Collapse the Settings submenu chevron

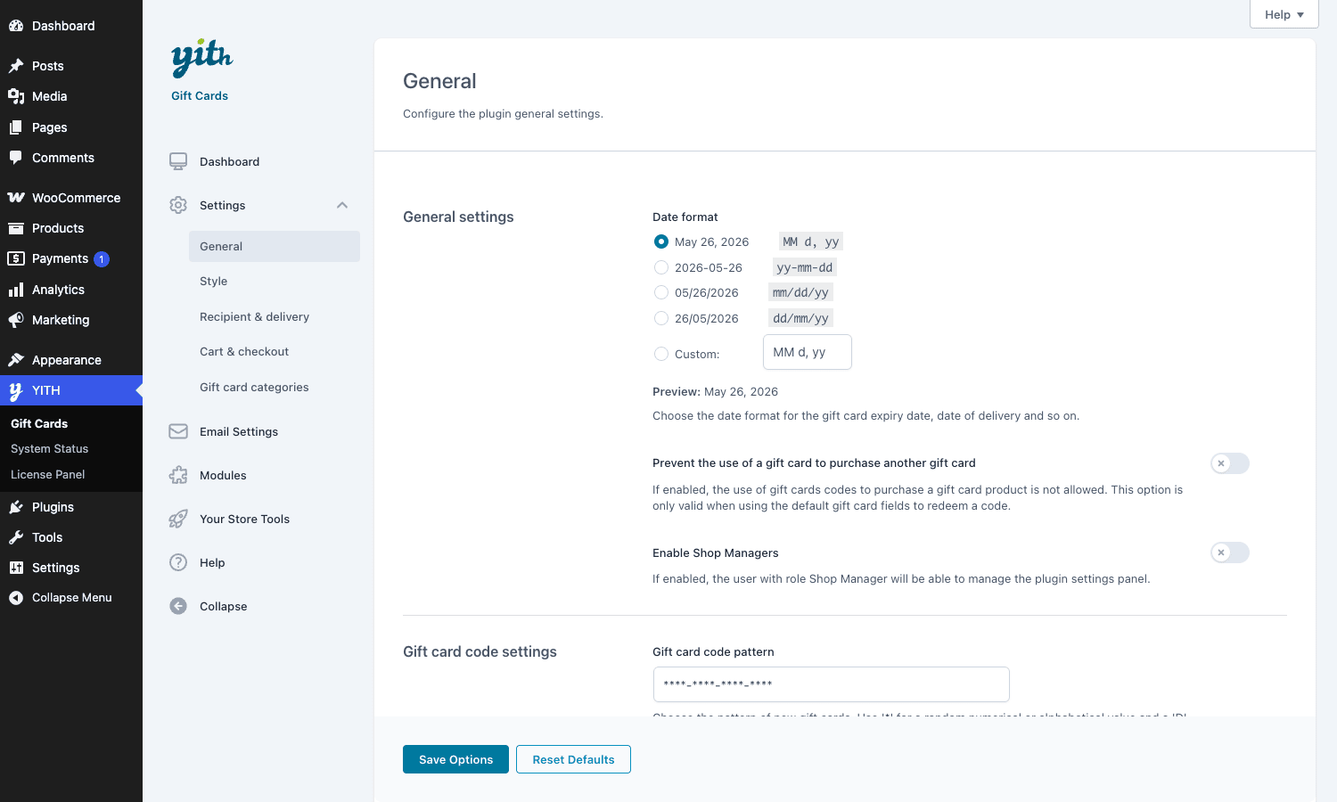[342, 205]
